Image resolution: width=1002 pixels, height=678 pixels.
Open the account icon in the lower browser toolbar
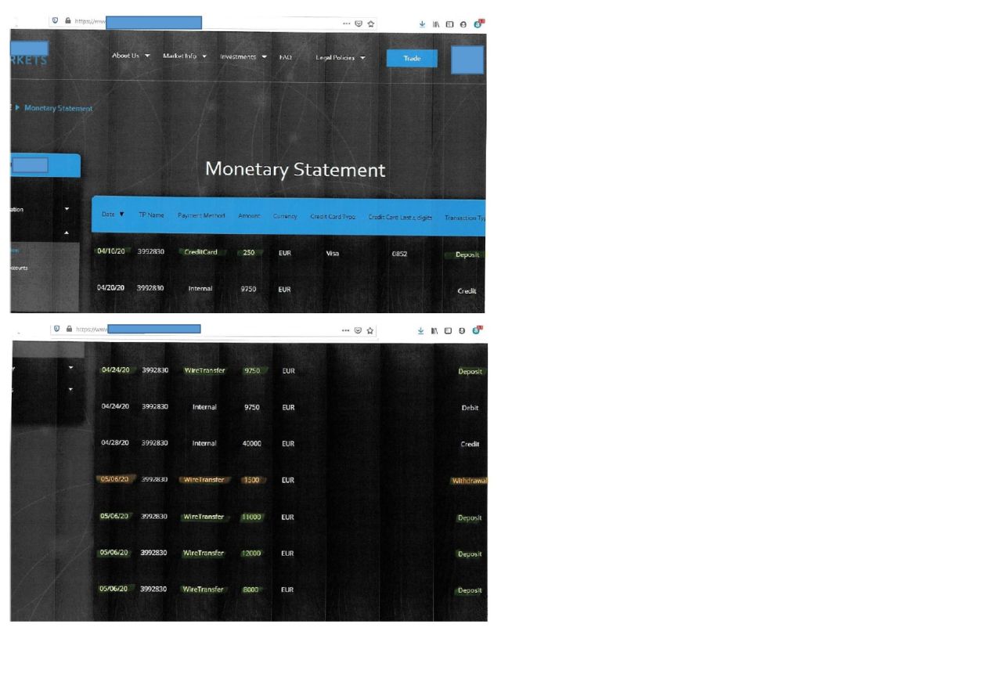(x=463, y=330)
